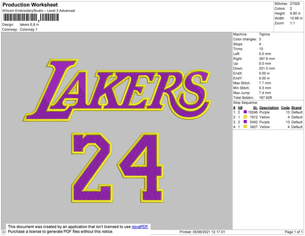The image size is (305, 236).
Task: Select the Right value '397.8 mm'
Action: 267,58
